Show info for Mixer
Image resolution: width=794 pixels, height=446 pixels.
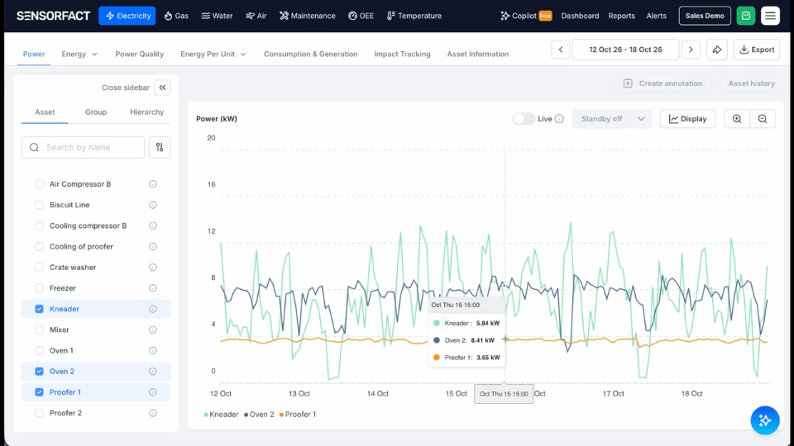(153, 330)
